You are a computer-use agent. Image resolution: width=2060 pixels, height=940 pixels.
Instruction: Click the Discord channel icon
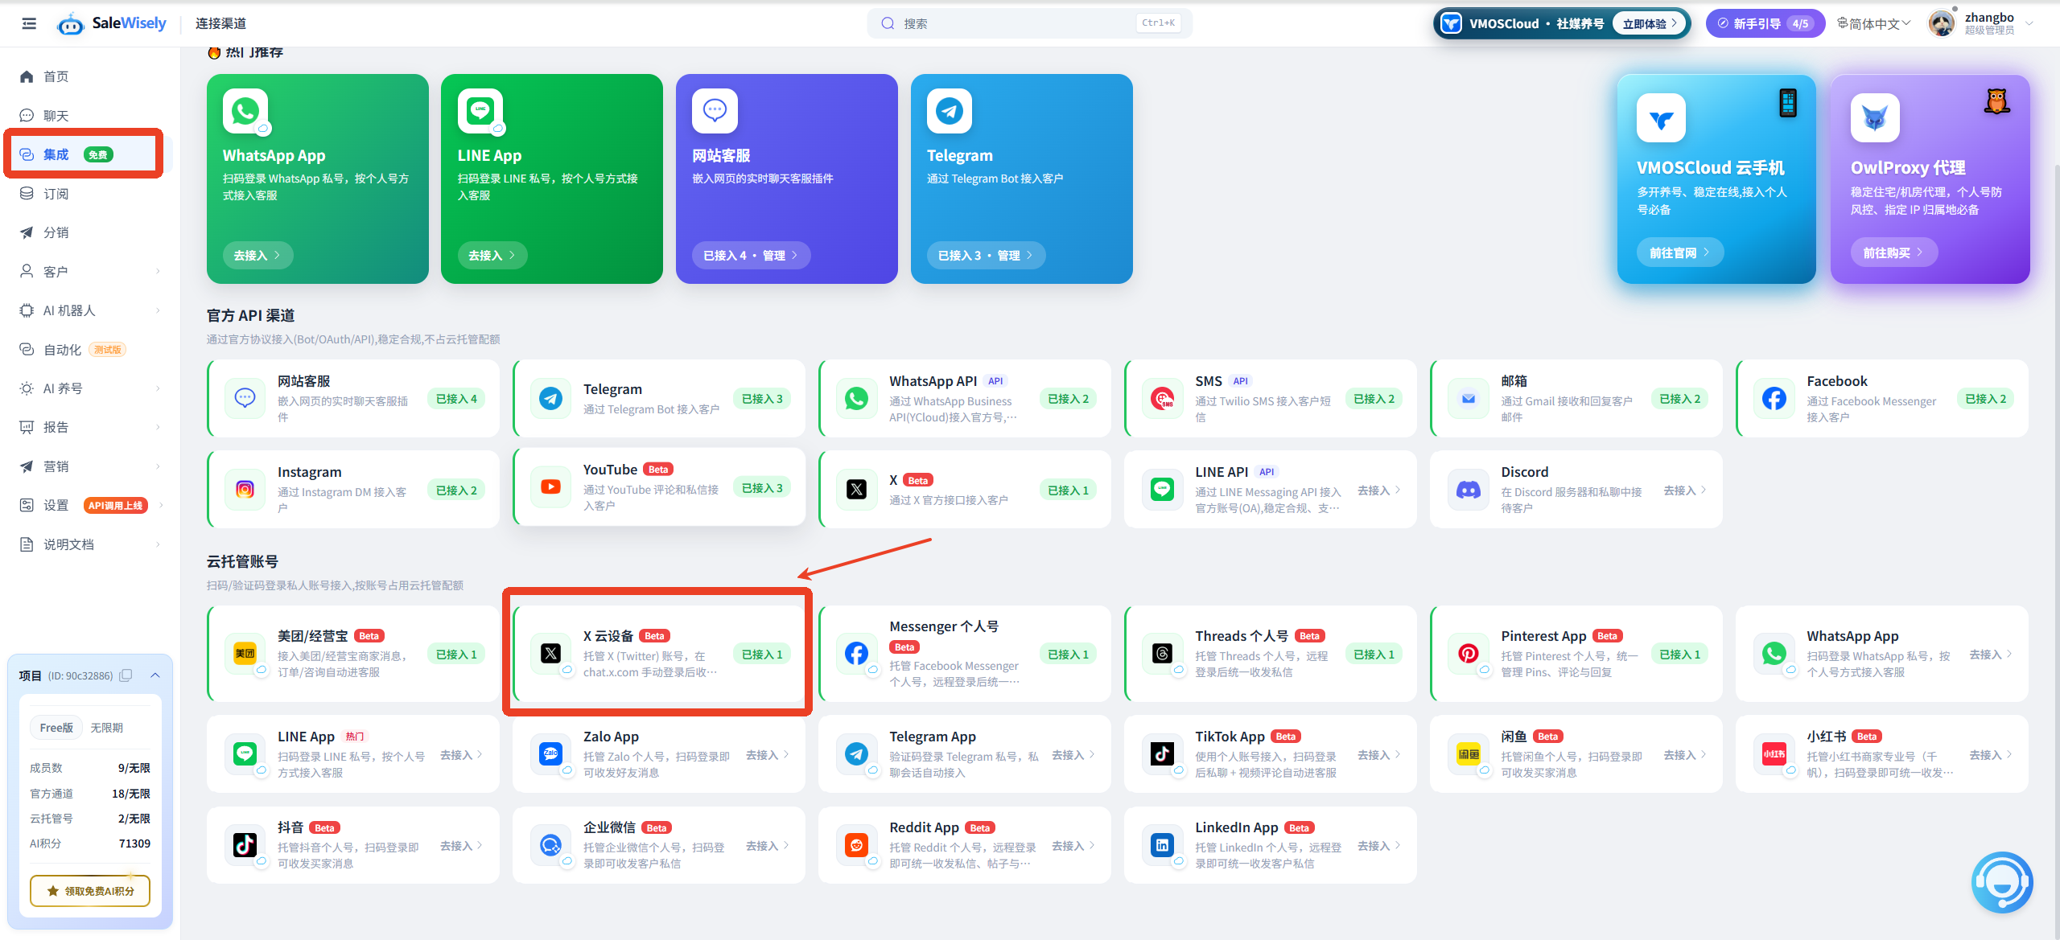[1468, 489]
